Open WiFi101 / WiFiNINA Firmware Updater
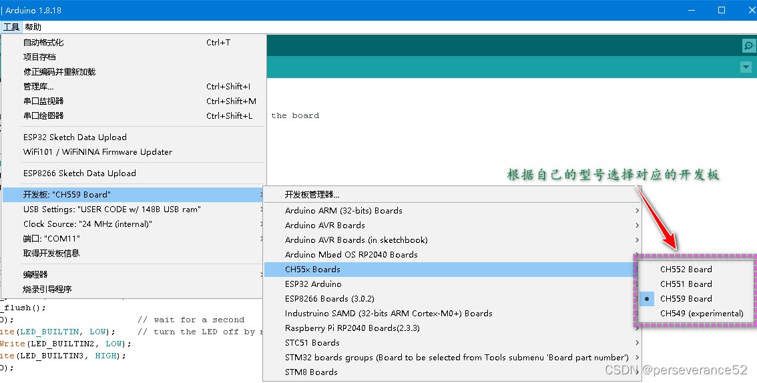Viewport: 757px width, 383px height. coord(134,152)
